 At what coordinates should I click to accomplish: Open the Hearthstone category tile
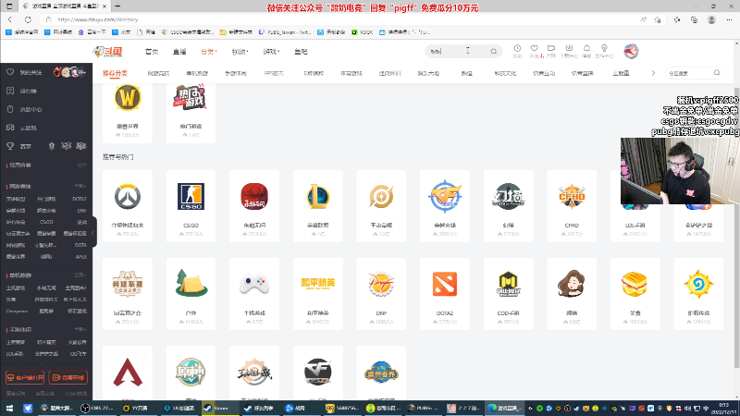click(x=698, y=293)
